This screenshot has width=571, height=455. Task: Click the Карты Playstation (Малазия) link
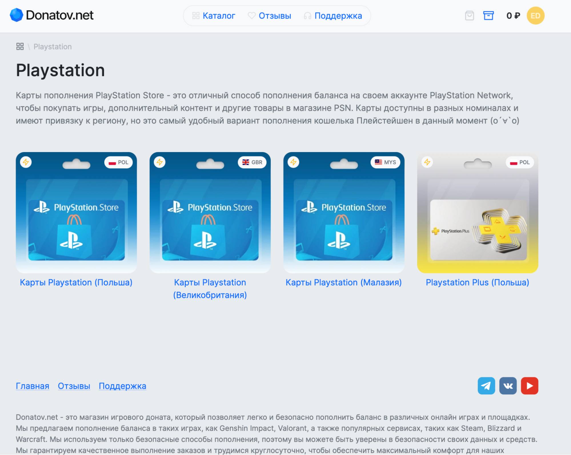click(344, 282)
